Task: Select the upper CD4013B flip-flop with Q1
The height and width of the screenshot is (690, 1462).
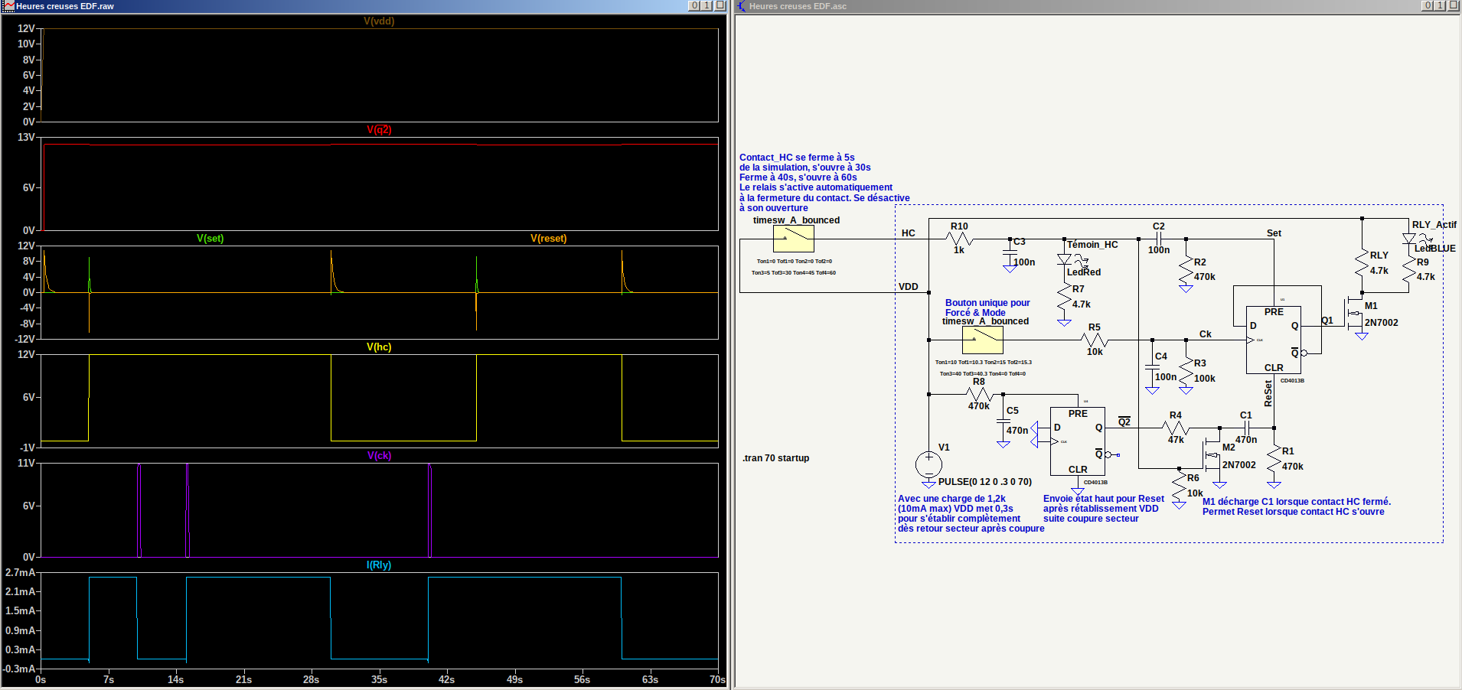Action: (1274, 340)
